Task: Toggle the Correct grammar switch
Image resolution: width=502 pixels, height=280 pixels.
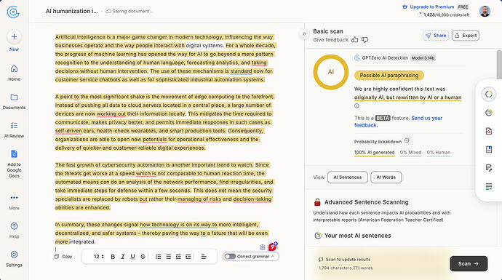Action: (x=230, y=256)
